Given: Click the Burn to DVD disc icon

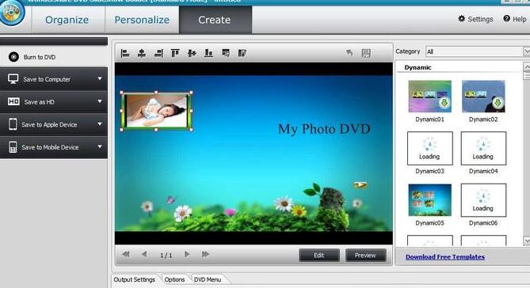Looking at the screenshot, I should point(13,57).
